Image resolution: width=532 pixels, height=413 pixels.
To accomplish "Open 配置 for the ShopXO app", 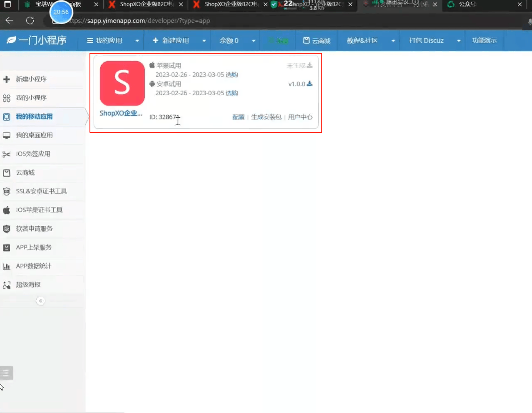I will click(x=239, y=117).
